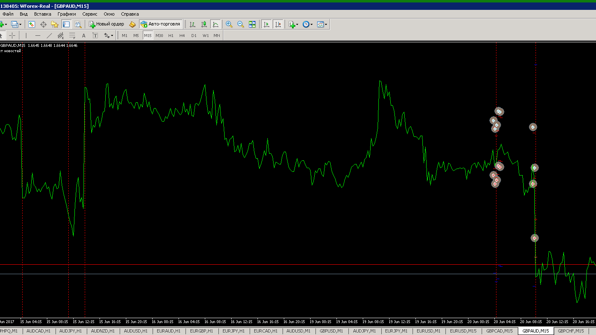Open the Market Watch window icon
The width and height of the screenshot is (596, 335).
click(32, 24)
